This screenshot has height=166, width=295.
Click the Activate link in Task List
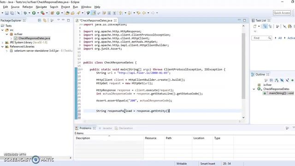click(291, 38)
